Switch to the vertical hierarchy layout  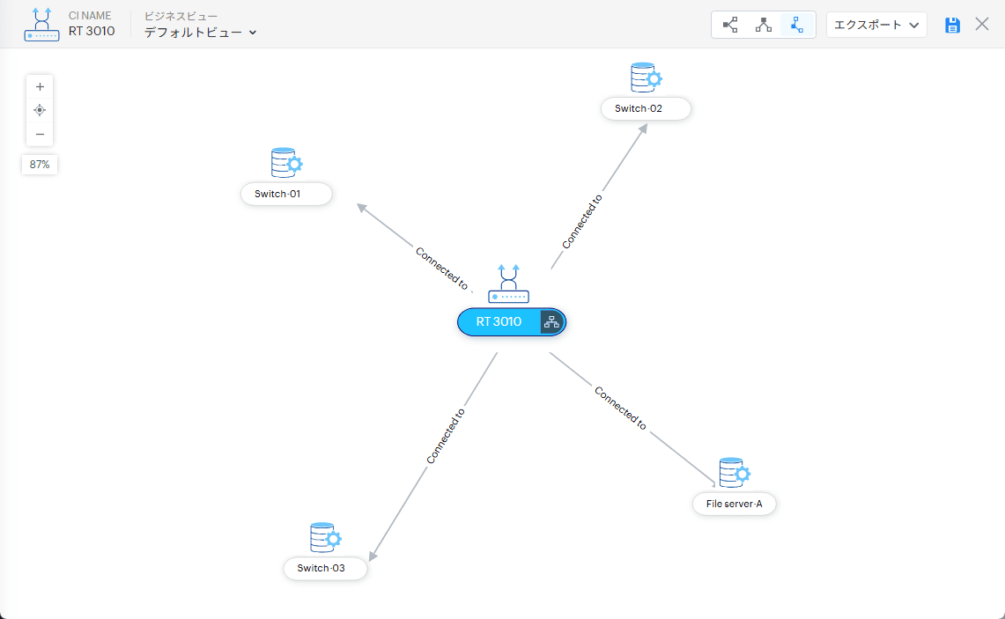[x=764, y=25]
